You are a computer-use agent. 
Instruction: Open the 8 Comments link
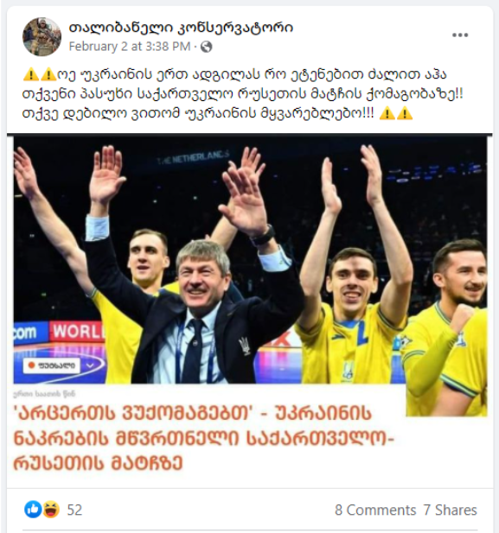coord(375,510)
